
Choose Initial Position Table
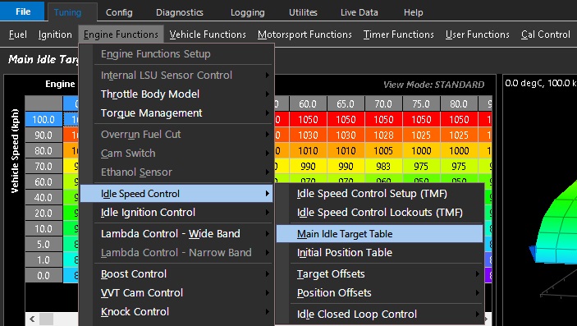pos(379,252)
